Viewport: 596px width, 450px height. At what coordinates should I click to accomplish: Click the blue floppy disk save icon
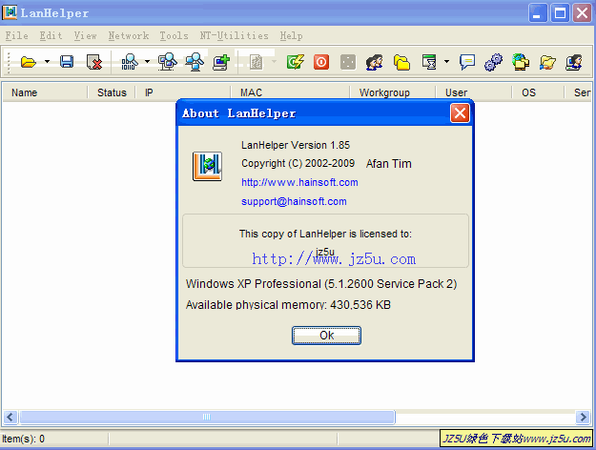(x=67, y=62)
